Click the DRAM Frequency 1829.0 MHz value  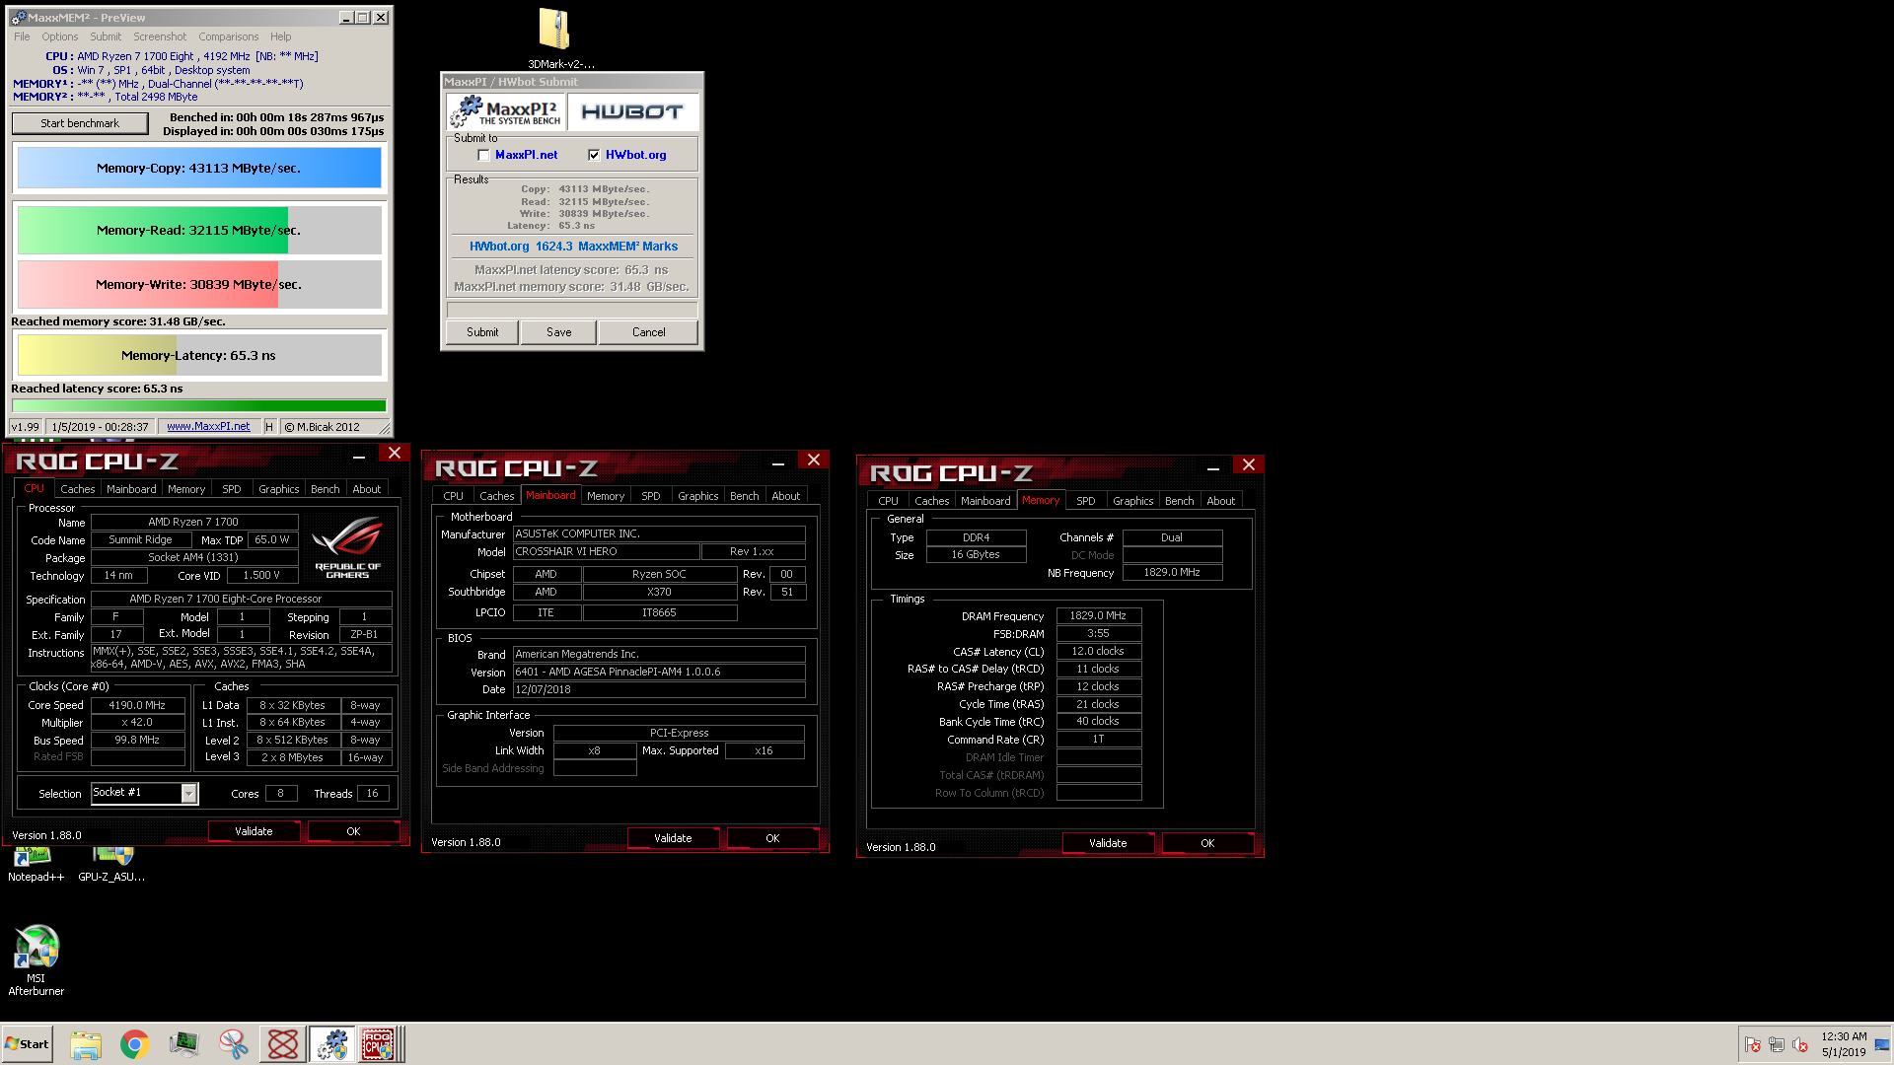point(1099,615)
